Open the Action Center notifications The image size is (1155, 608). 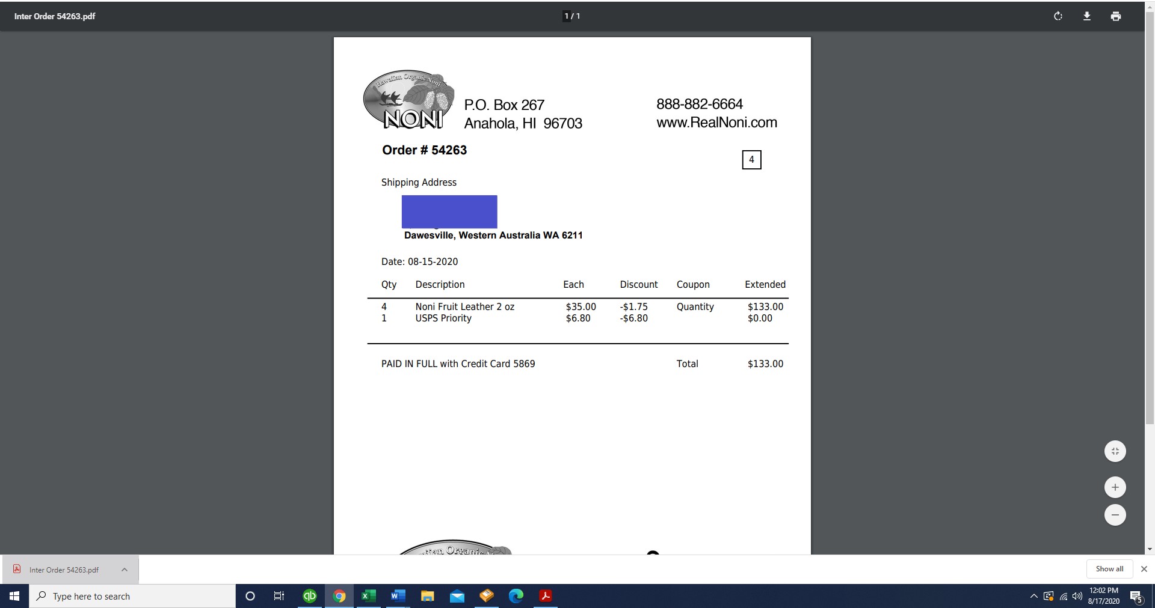click(x=1136, y=597)
